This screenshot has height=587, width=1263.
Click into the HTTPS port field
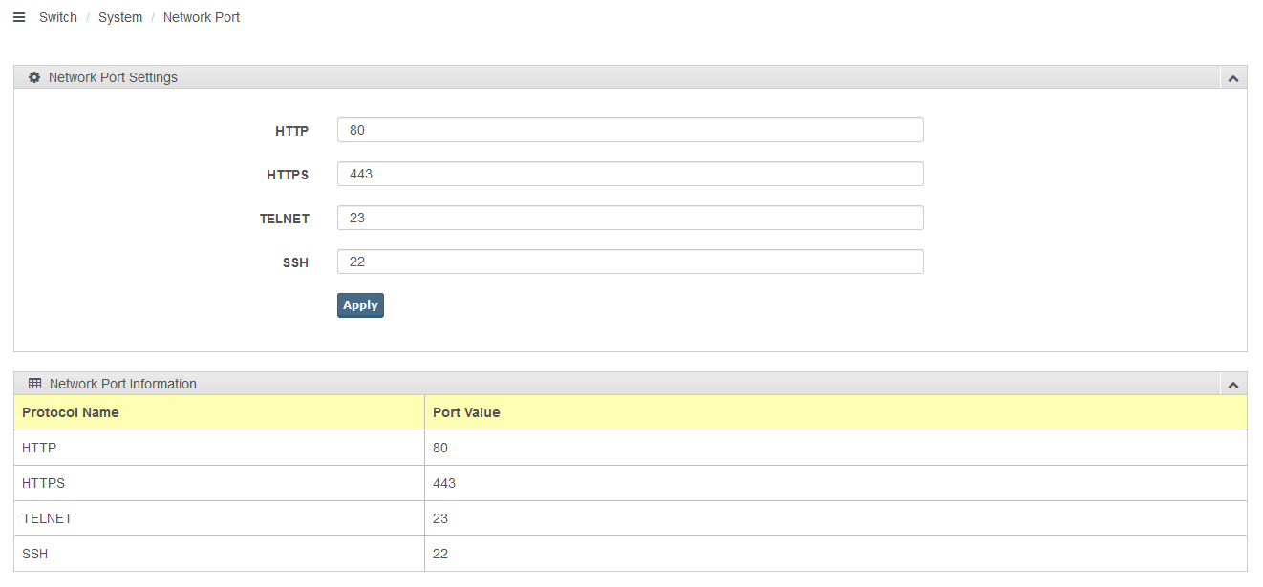(630, 174)
